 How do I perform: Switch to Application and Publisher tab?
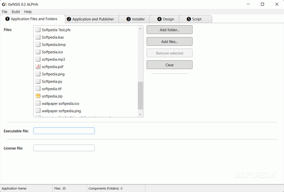click(92, 19)
